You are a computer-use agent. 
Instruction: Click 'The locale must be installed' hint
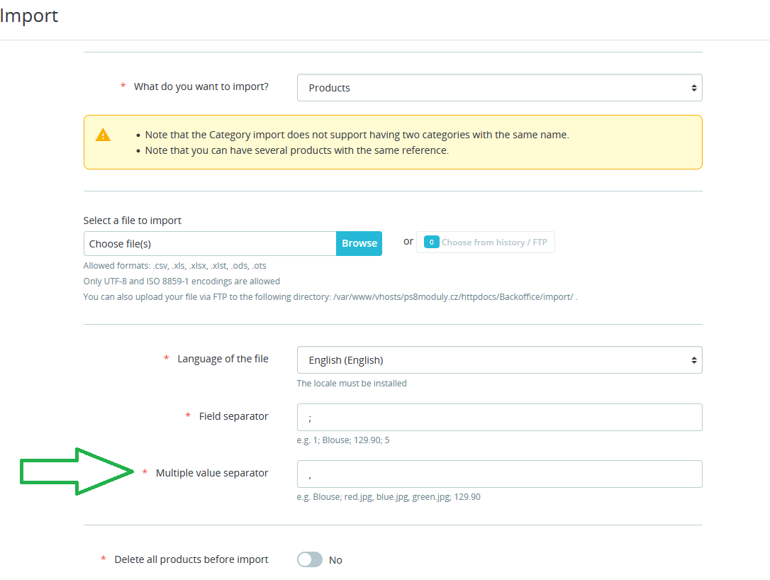point(352,384)
